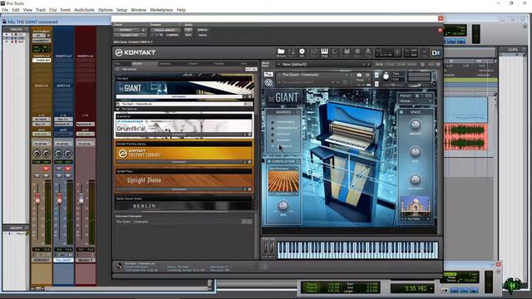Click the COMPARE button
Viewport: 532px width, 299px height.
pos(172,35)
